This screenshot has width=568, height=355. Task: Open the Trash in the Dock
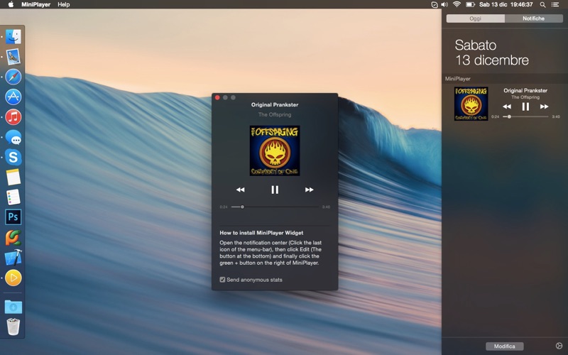13,327
